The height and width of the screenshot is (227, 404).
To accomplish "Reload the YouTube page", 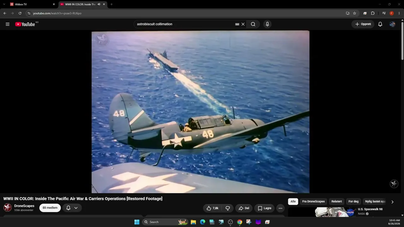I will [x=20, y=13].
